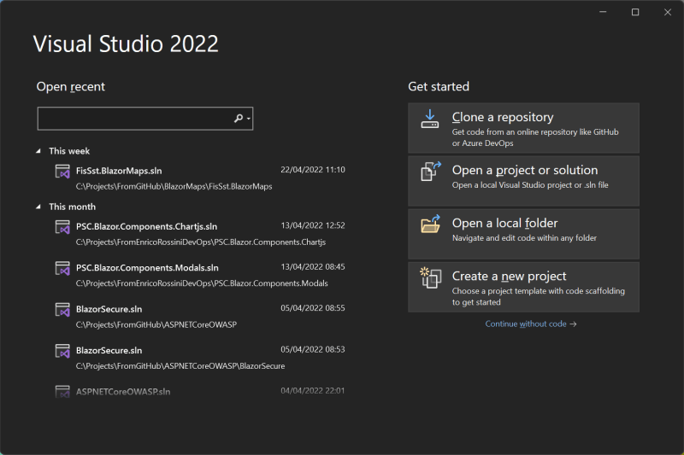Click the date 22/04/2022 11:10
The image size is (684, 455).
(x=313, y=170)
